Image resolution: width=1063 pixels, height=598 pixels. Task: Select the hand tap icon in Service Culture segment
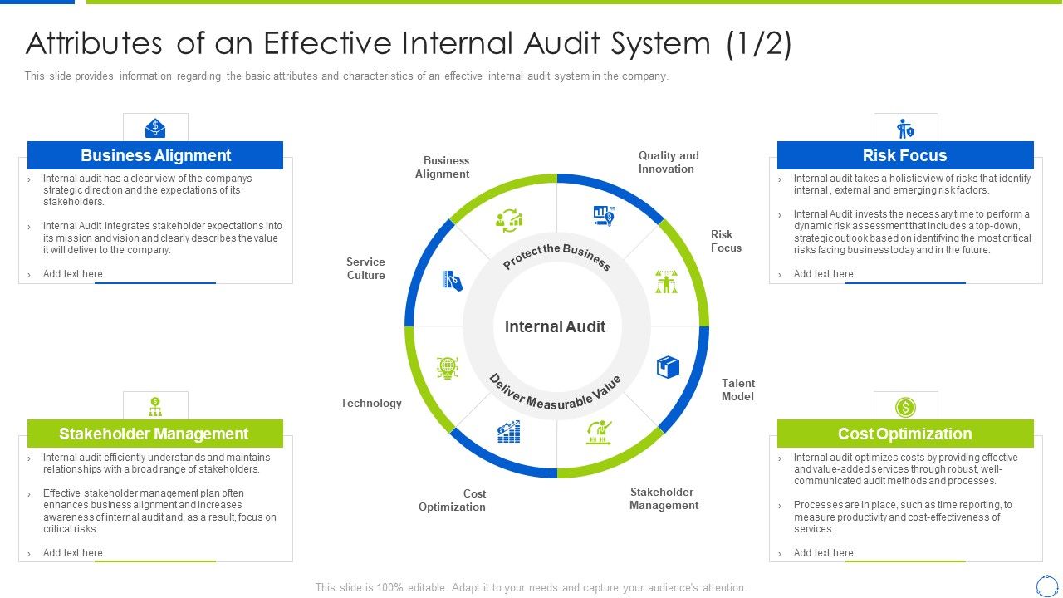coord(453,280)
